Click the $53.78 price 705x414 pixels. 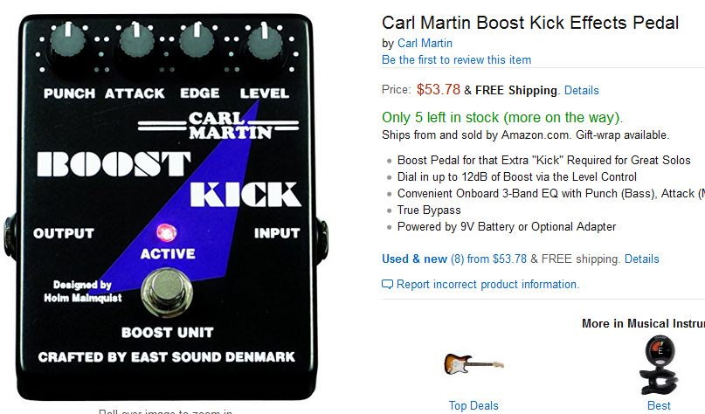point(439,89)
